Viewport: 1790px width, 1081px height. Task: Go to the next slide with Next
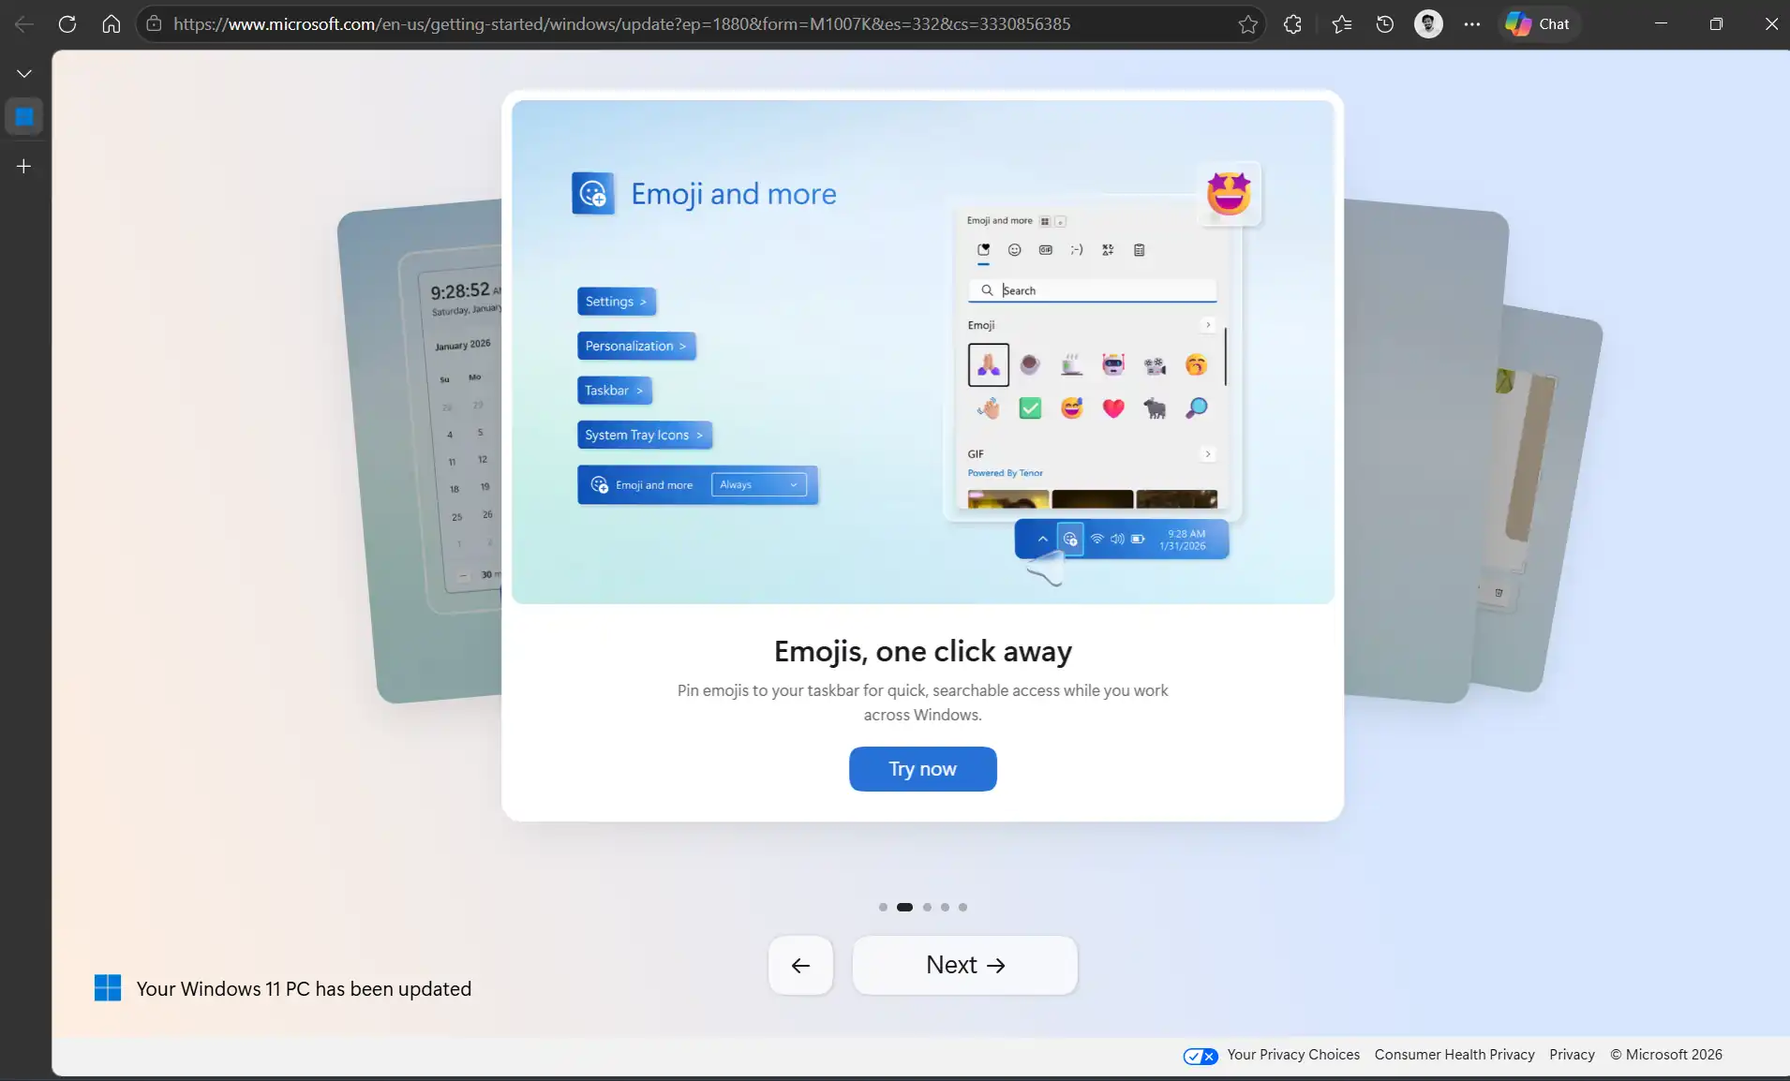coord(964,965)
